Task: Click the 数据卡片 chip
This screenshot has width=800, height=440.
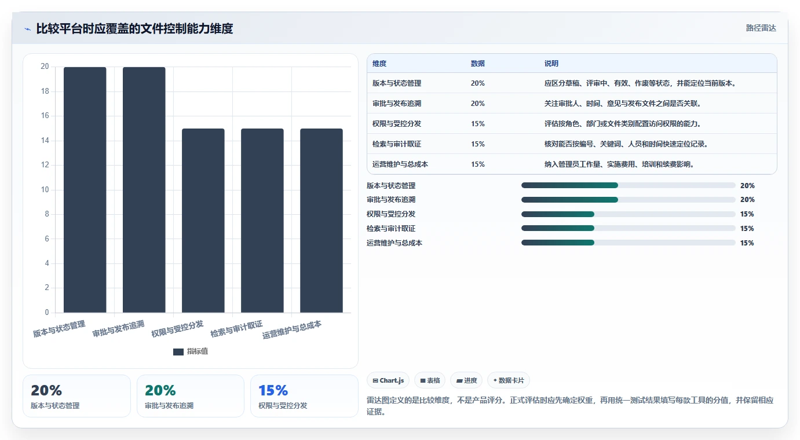Action: (x=509, y=380)
